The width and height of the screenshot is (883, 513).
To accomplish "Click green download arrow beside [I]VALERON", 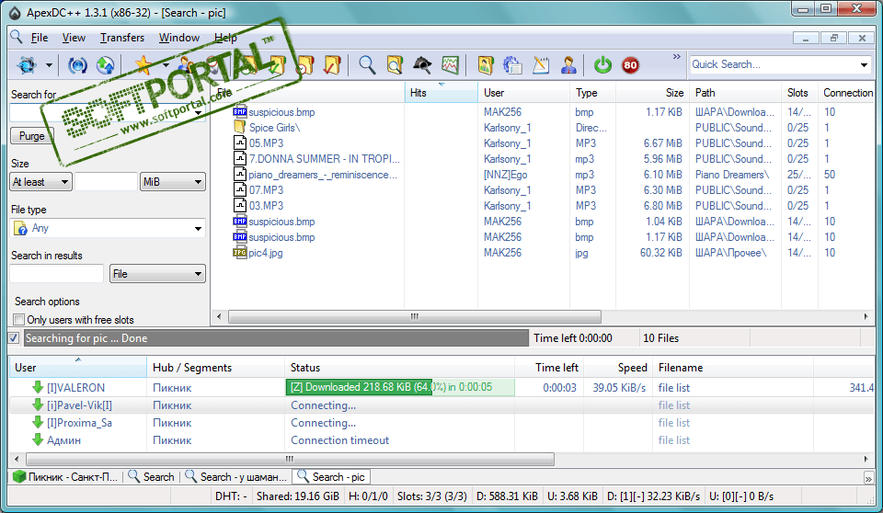I will click(x=38, y=387).
